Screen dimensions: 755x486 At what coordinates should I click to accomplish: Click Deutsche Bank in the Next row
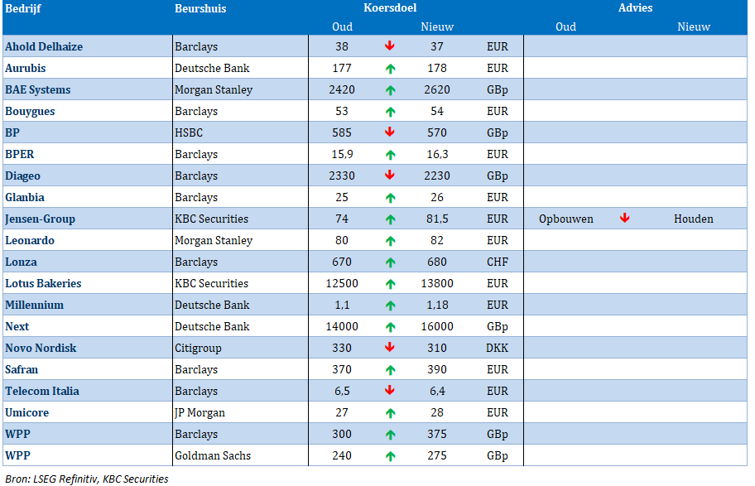(x=212, y=326)
